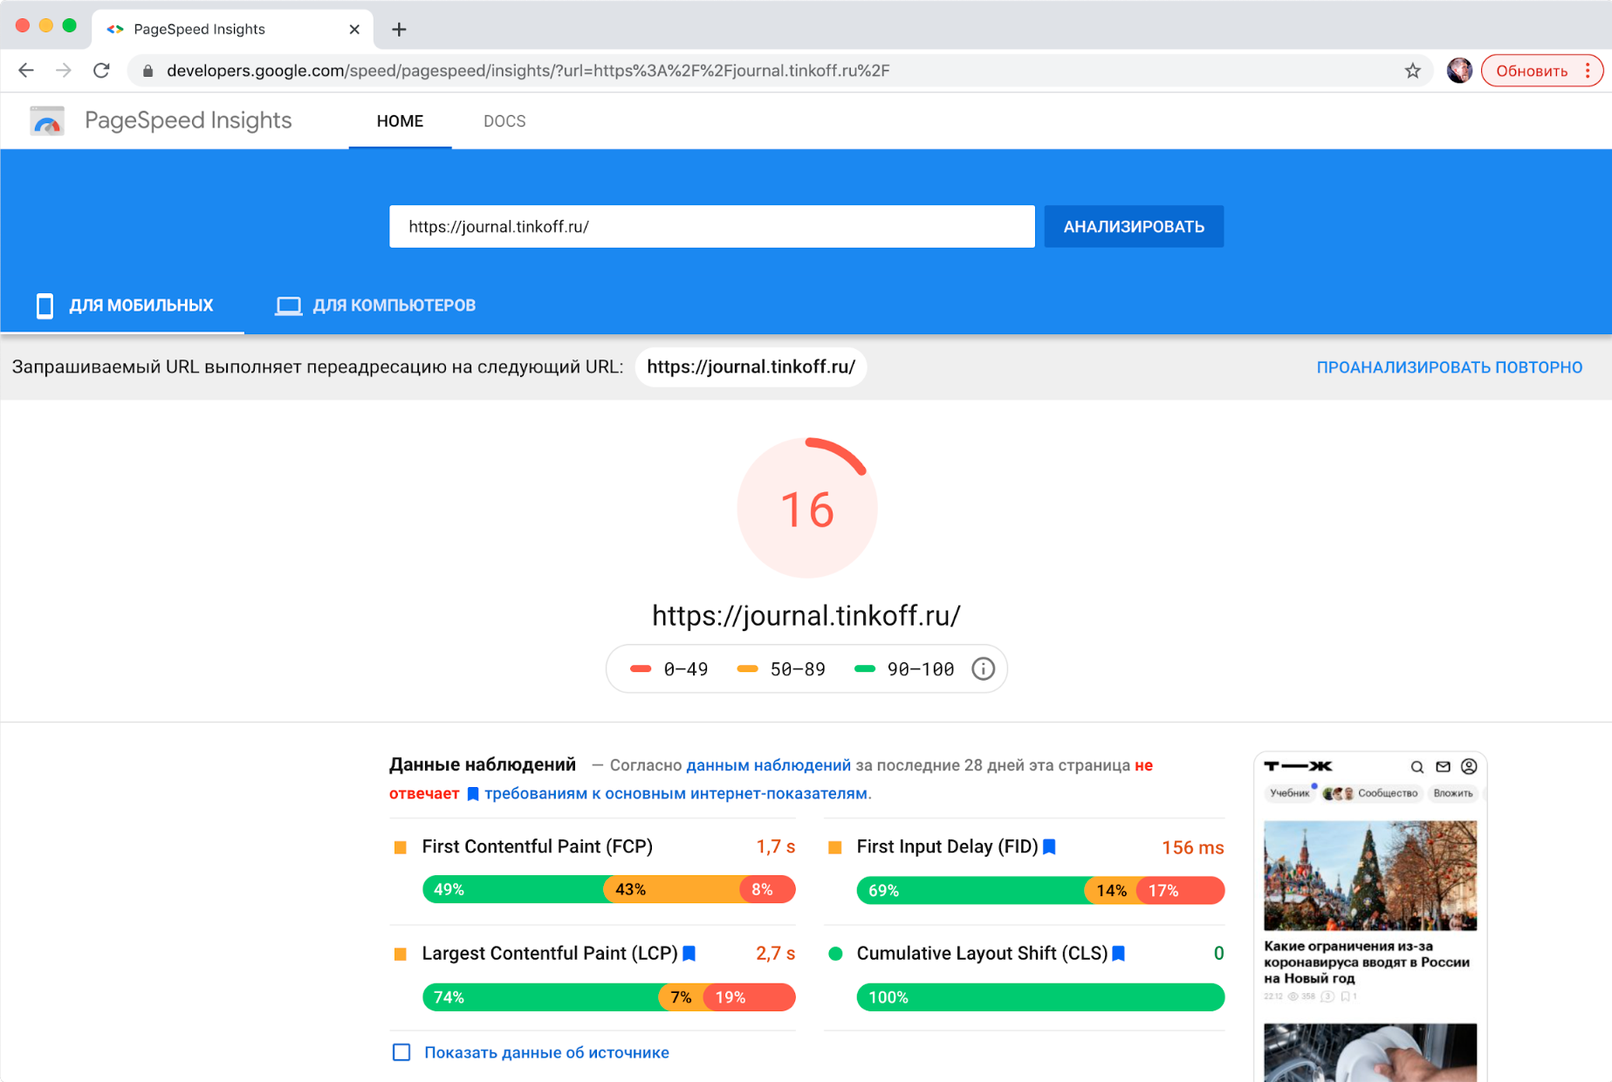Click the 156 ms FID value

[x=1192, y=847]
